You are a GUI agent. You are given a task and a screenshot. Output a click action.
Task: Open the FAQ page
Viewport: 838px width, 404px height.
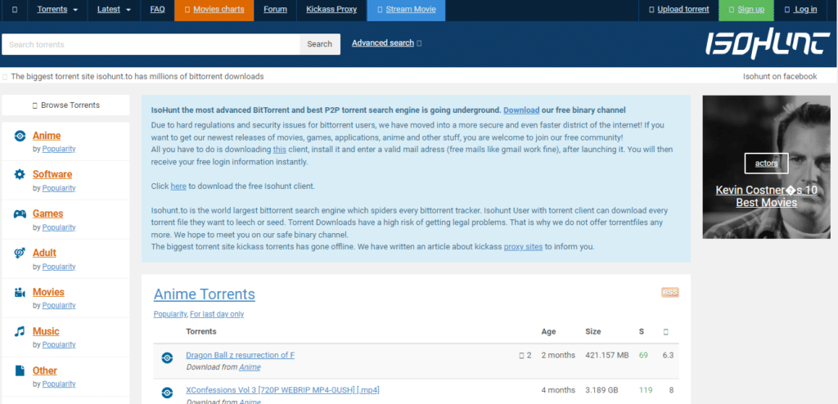158,10
